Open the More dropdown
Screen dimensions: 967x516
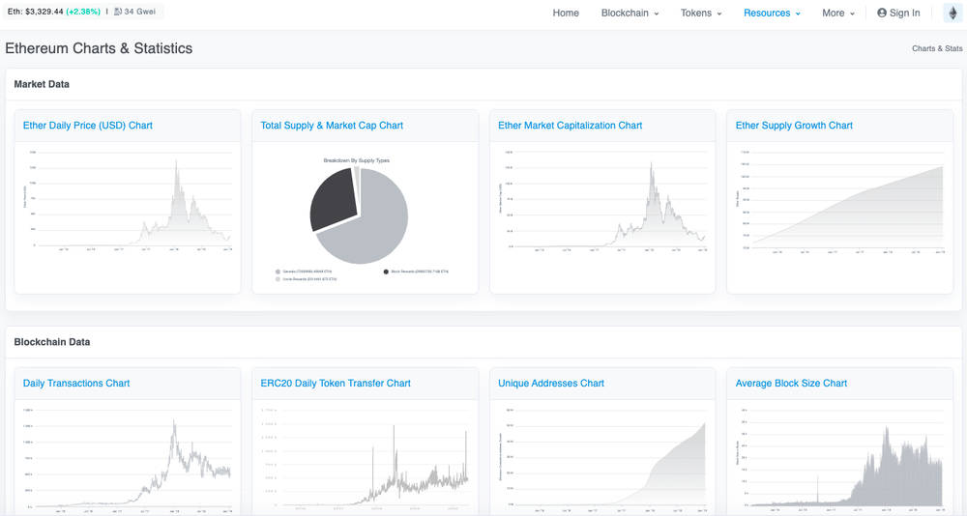pos(838,13)
